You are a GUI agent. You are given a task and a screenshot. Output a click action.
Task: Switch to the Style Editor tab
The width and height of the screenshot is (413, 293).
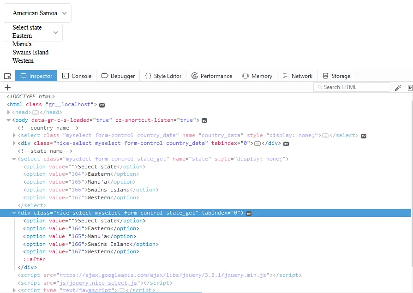pos(163,76)
